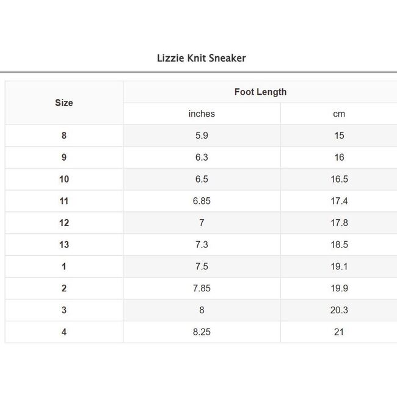
Task: Select the 16.5 cm cell
Action: 339,180
